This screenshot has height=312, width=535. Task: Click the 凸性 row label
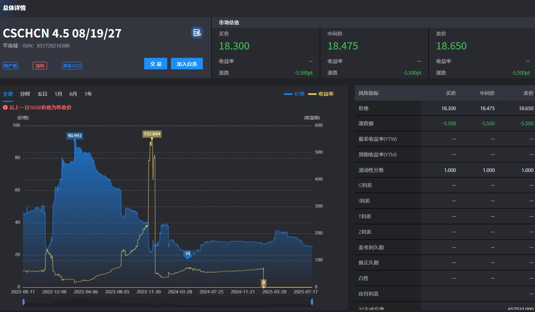pos(364,278)
